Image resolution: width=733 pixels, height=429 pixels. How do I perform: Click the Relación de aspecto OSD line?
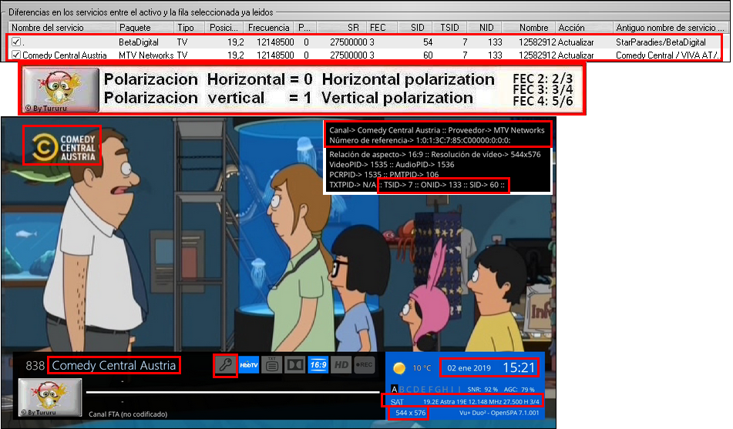coord(435,154)
